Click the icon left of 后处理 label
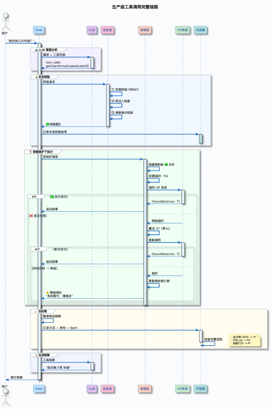The height and width of the screenshot is (409, 272). [36, 311]
